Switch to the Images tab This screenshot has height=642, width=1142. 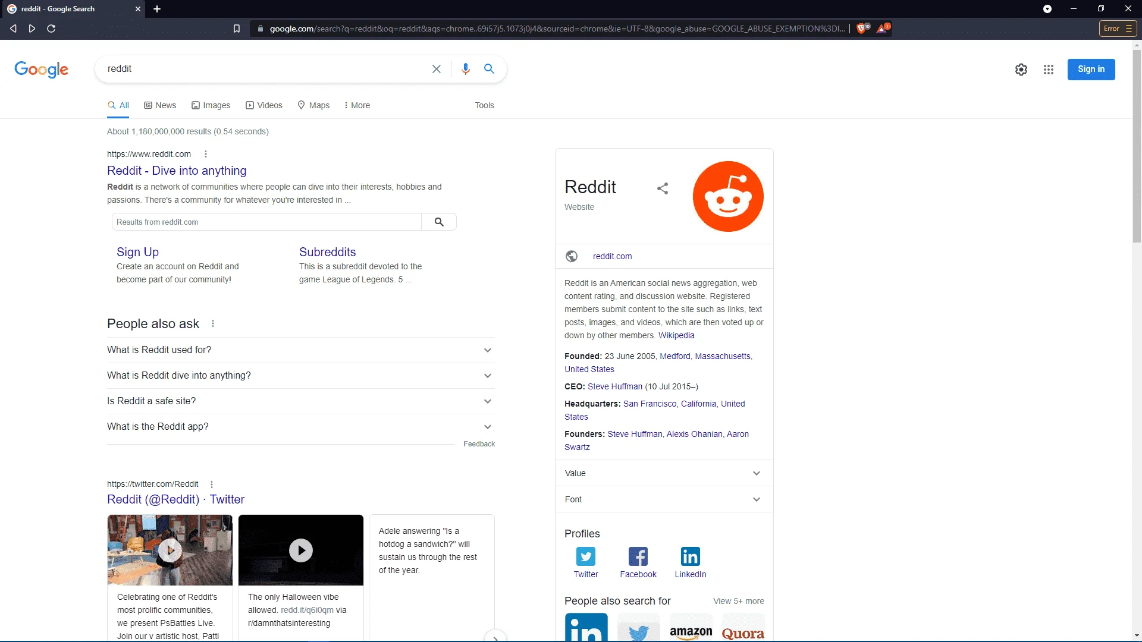(211, 105)
